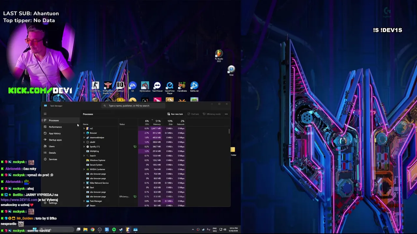417x234 pixels.
Task: Open the Services tab
Action: coord(61,159)
